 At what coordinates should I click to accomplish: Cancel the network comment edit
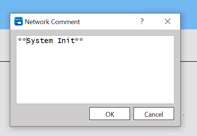(154, 114)
